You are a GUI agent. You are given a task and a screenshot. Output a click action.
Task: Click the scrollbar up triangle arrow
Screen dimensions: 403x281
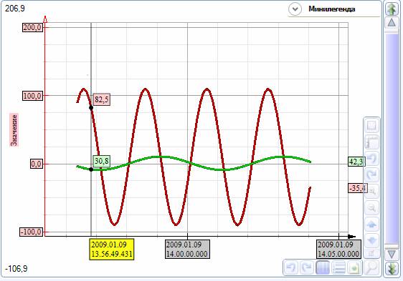(x=392, y=23)
